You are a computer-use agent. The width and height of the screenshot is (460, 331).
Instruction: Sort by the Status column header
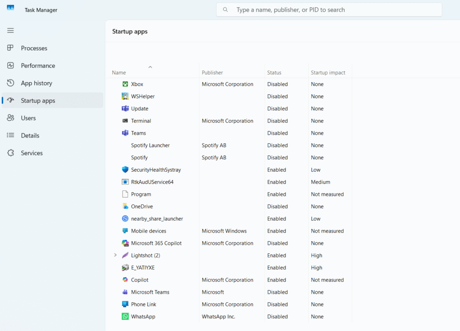point(274,72)
